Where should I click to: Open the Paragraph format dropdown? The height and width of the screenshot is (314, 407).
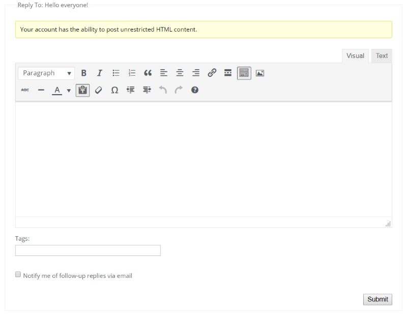tap(46, 73)
